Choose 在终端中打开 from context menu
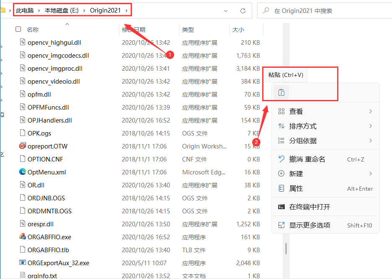 pos(325,207)
